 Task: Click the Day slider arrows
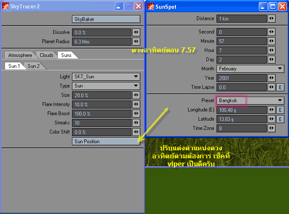pyautogui.click(x=271, y=59)
